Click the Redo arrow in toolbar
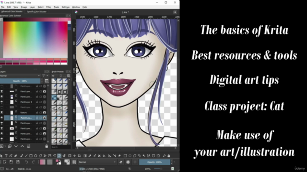 coord(33,162)
